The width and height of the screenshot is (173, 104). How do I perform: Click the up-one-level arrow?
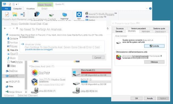pos(17,28)
